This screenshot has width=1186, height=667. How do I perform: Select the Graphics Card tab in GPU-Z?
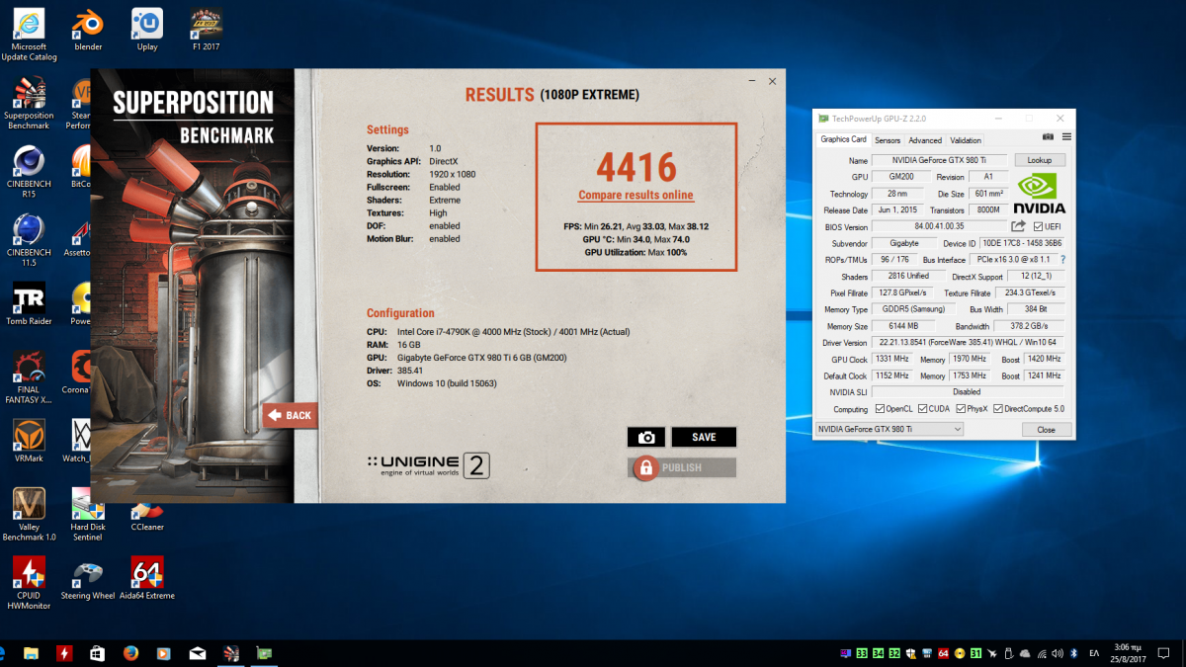click(x=843, y=139)
